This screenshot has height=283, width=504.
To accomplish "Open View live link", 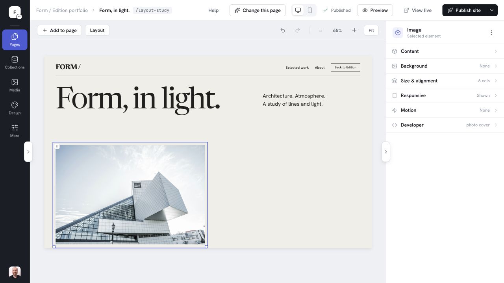I will (x=418, y=10).
